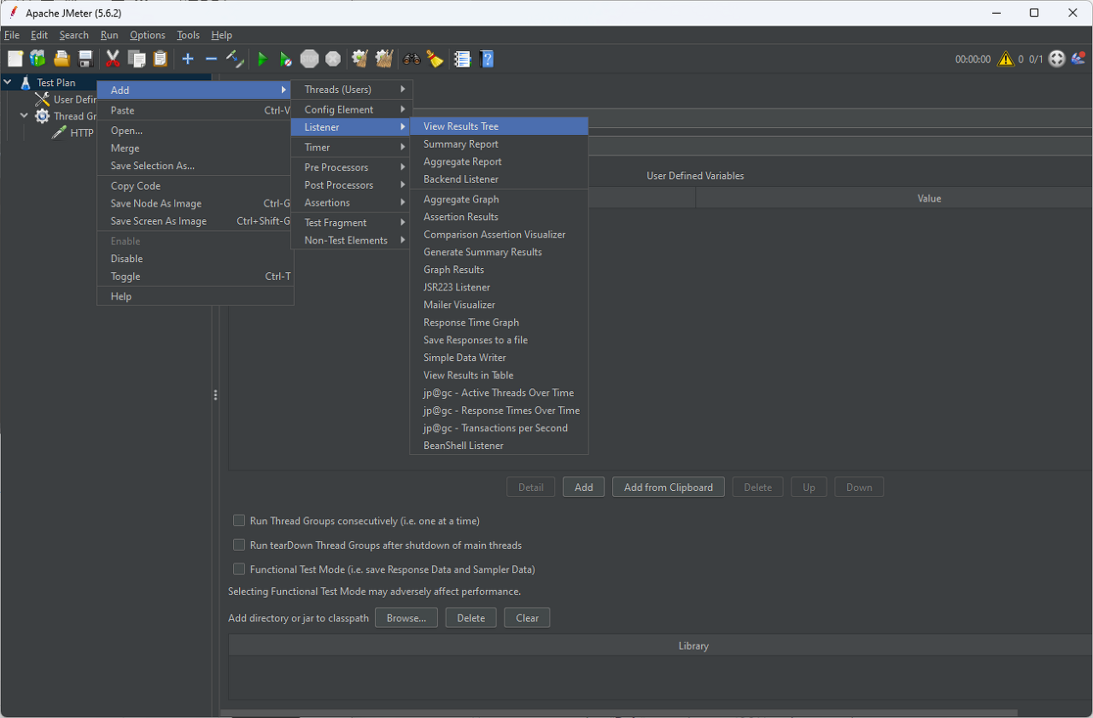Click Save Selection As in context menu
Image resolution: width=1093 pixels, height=718 pixels.
tap(196, 166)
